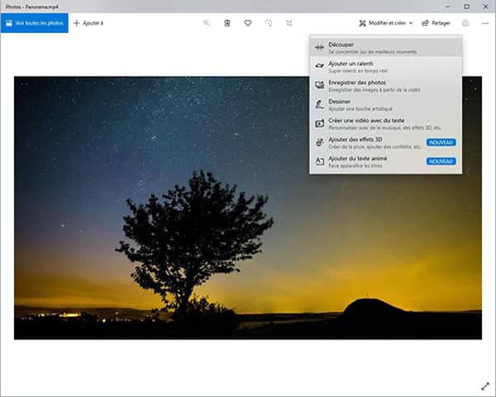The height and width of the screenshot is (397, 496).
Task: Rotate the image with the rotate icon
Action: [269, 23]
